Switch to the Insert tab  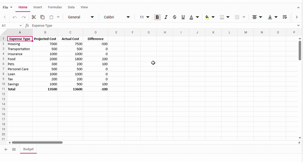coord(37,7)
